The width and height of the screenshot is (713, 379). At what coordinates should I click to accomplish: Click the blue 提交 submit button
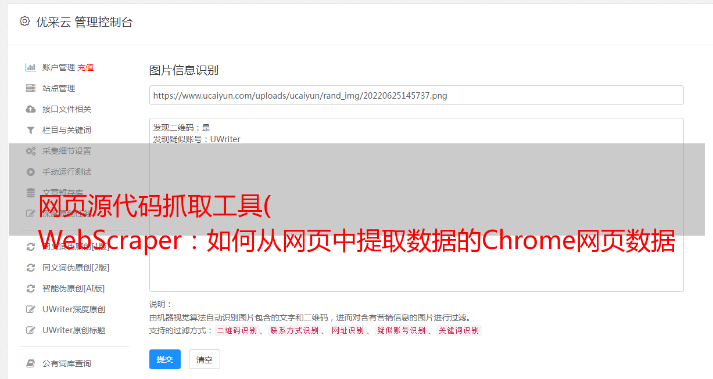click(x=165, y=359)
